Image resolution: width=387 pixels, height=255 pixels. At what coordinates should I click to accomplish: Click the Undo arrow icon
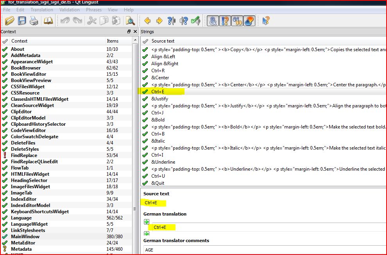click(x=65, y=21)
